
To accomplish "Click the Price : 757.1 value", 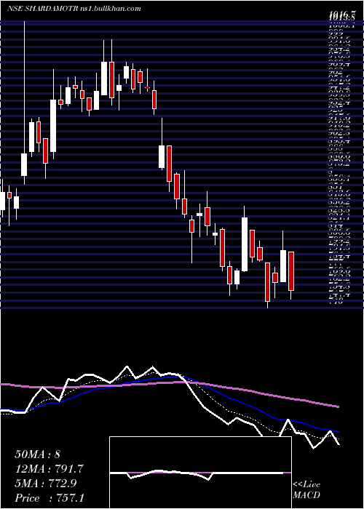I will click(x=50, y=498).
